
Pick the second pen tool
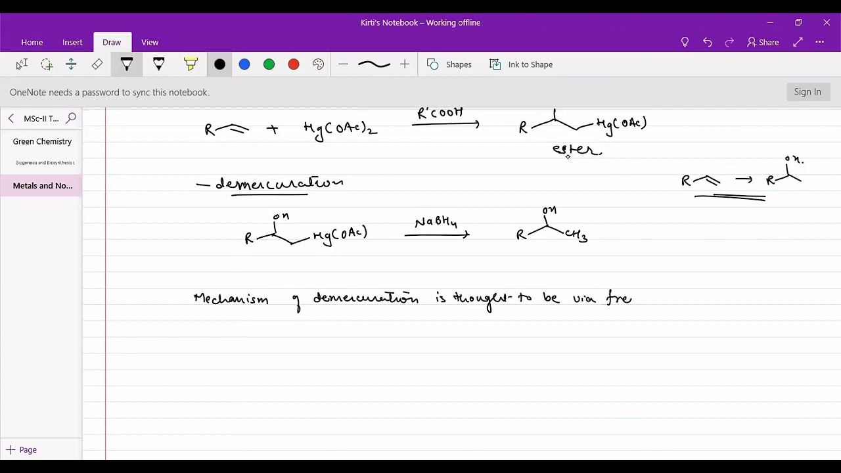tap(158, 64)
